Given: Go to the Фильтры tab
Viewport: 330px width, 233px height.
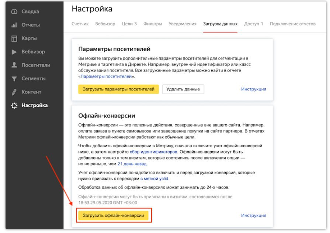Looking at the screenshot, I should click(x=153, y=24).
